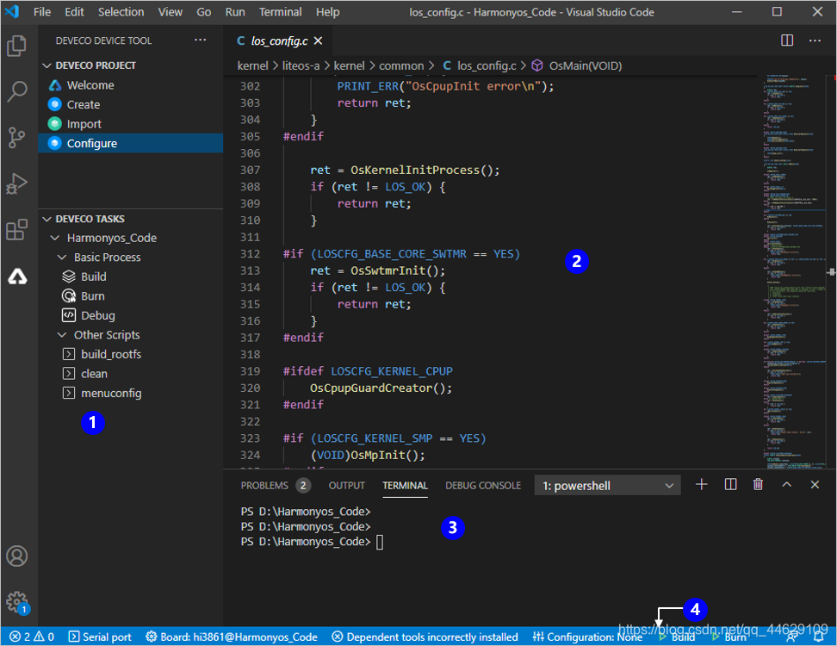This screenshot has width=837, height=646.
Task: Select Create in DevEco Project
Action: pos(131,104)
